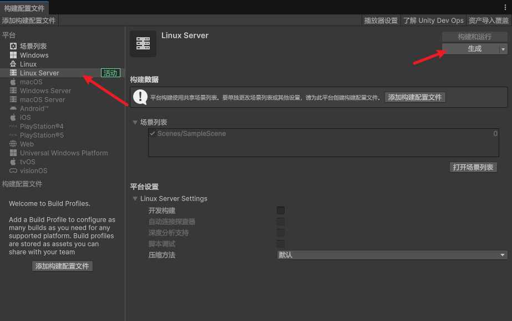Click the Linux penguin icon
Screen dimensions: 512x321
pyautogui.click(x=13, y=64)
